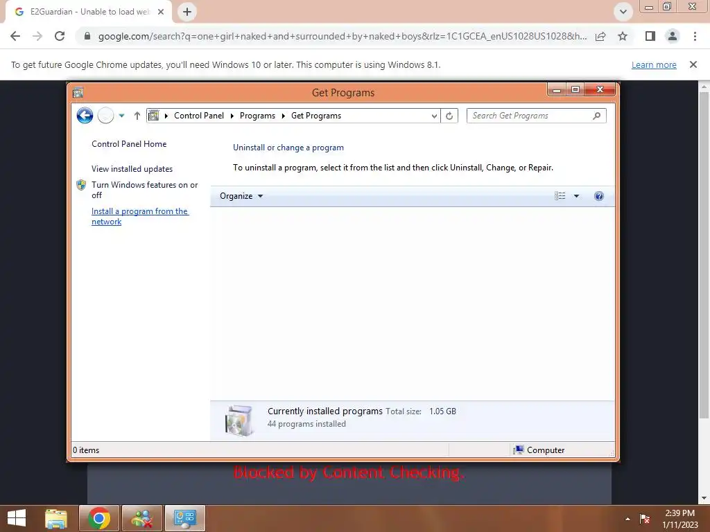Screen dimensions: 710x532
Task: Open new tab in Chrome
Action: pos(187,12)
